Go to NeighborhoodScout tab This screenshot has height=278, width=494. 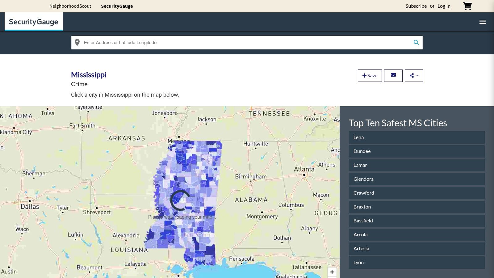coord(70,6)
